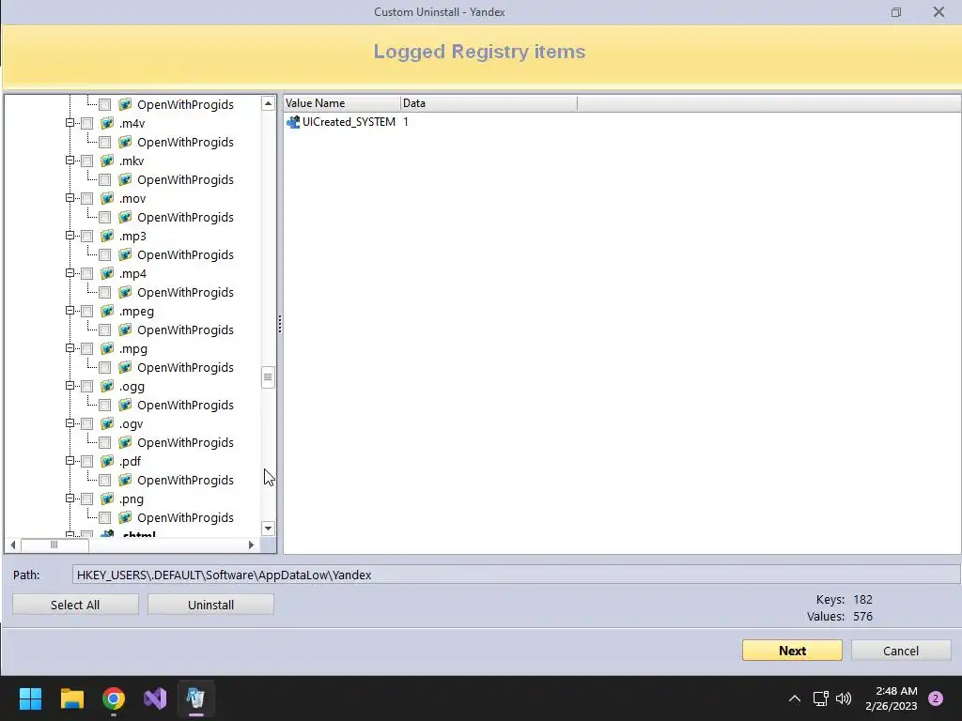The width and height of the screenshot is (962, 721).
Task: Click the registry key icon beside .mp4
Action: click(x=107, y=273)
